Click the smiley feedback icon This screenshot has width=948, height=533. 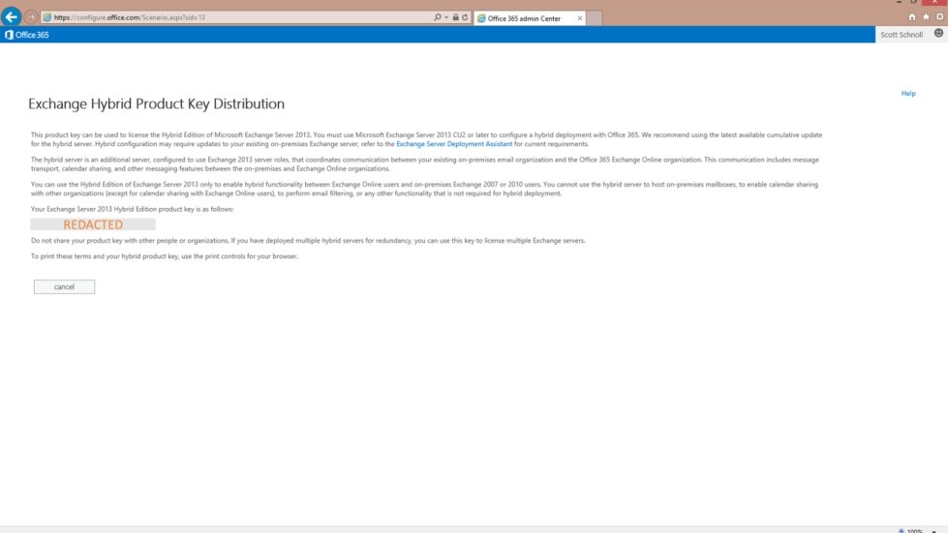coord(938,33)
